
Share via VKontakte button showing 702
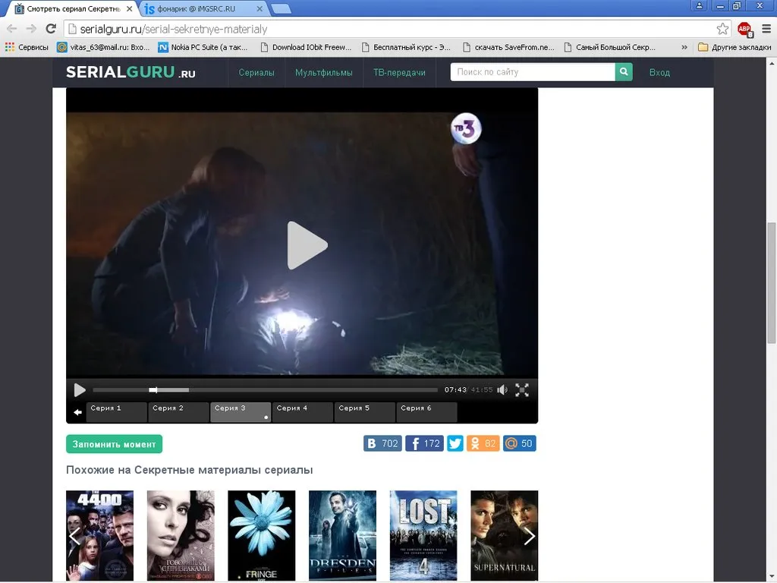pos(382,443)
